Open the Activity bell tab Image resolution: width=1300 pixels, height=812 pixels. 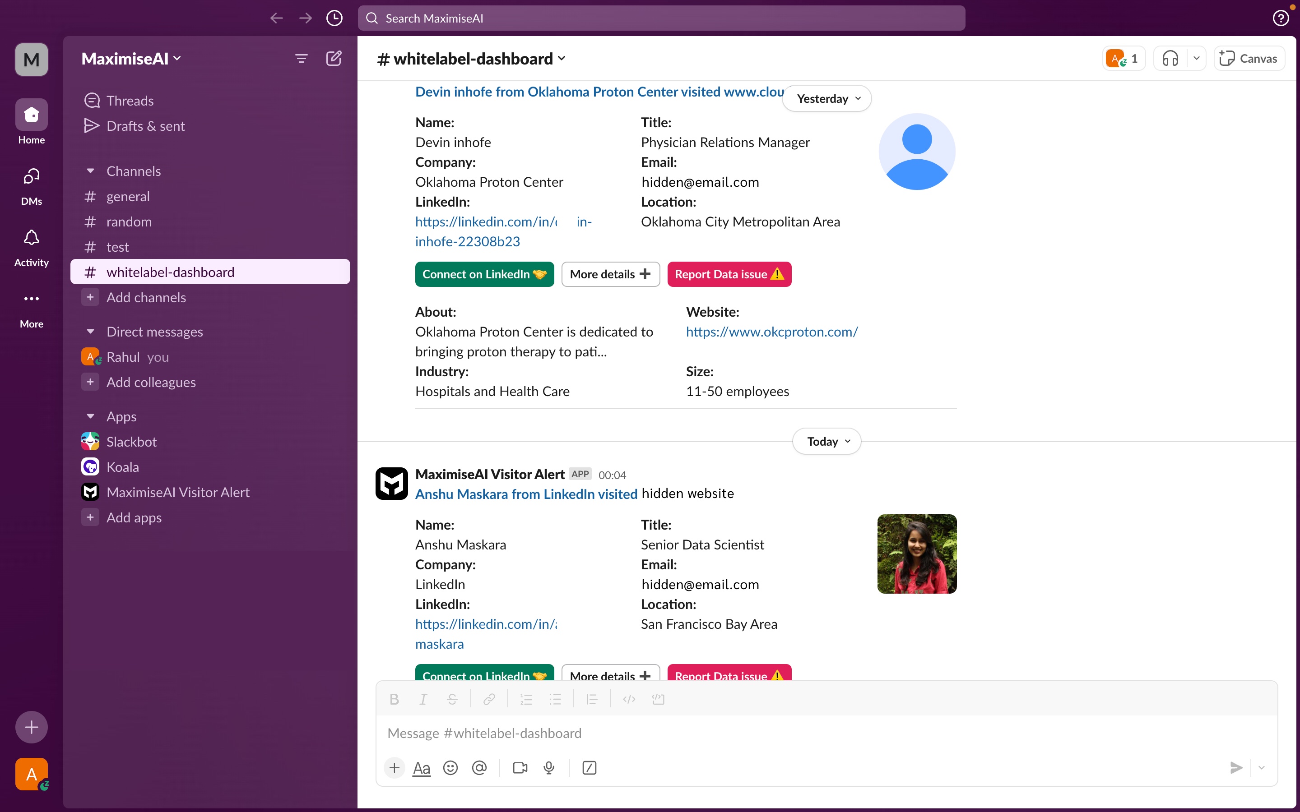31,248
